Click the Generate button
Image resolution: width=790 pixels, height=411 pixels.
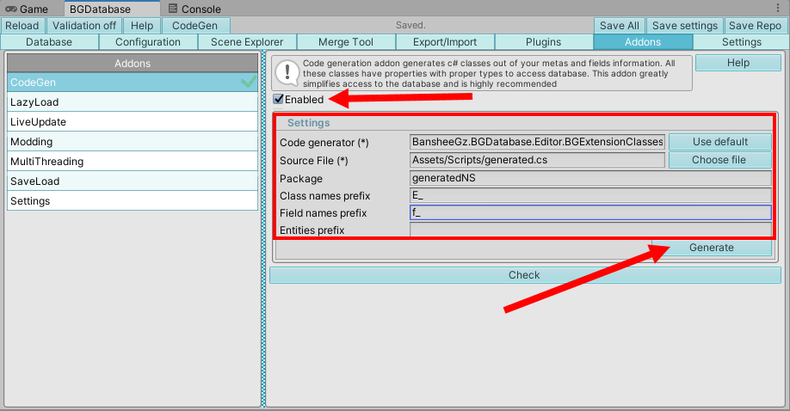[x=712, y=248]
